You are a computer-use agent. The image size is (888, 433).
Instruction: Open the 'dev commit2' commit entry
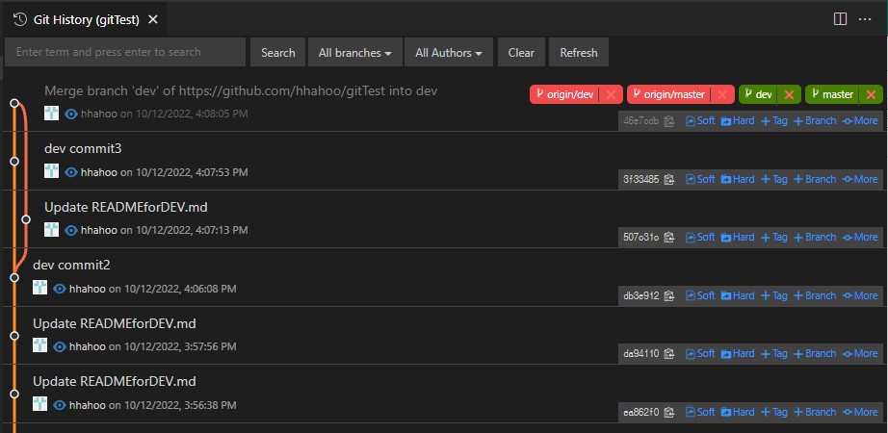(71, 265)
